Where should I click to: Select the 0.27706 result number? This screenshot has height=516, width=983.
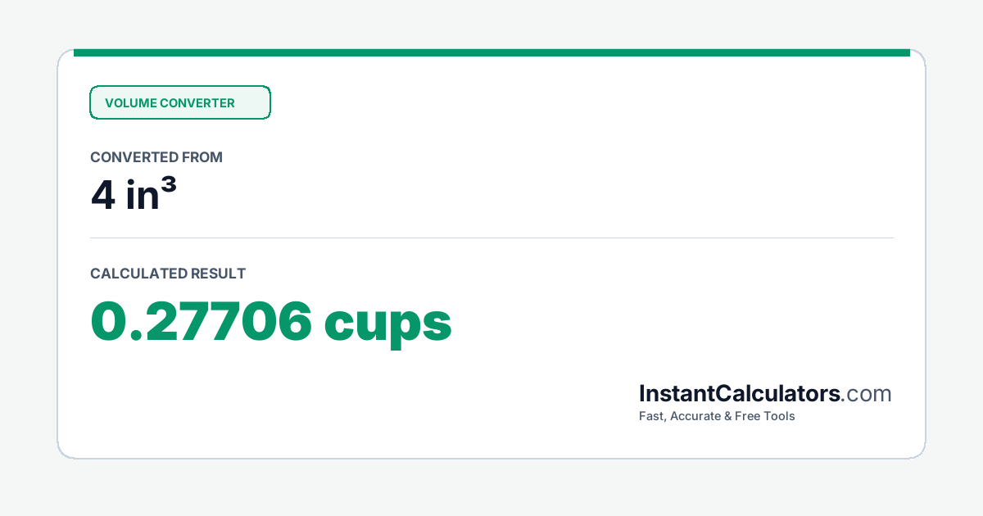click(202, 321)
